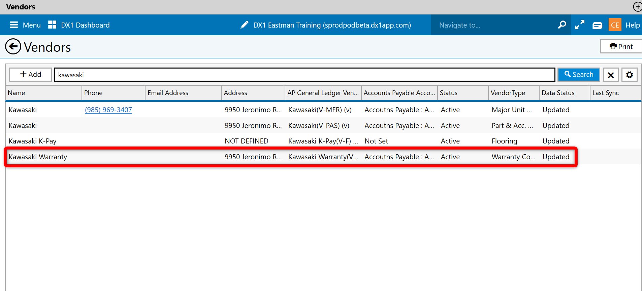The image size is (642, 291).
Task: Open DX1 Dashboard label
Action: pos(85,25)
